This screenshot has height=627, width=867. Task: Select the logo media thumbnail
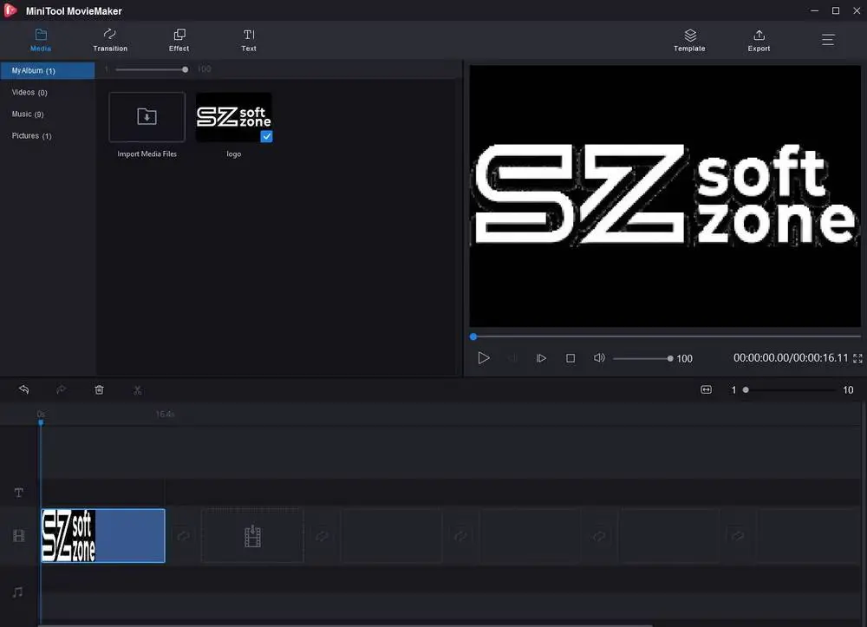point(234,117)
